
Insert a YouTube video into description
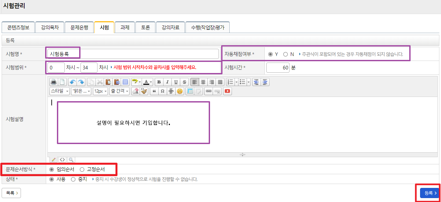(227, 91)
